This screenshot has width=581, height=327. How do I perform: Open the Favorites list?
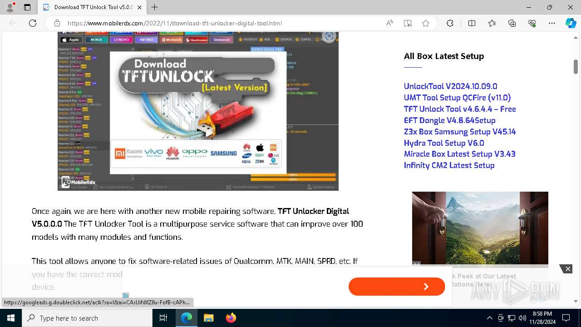point(492,23)
